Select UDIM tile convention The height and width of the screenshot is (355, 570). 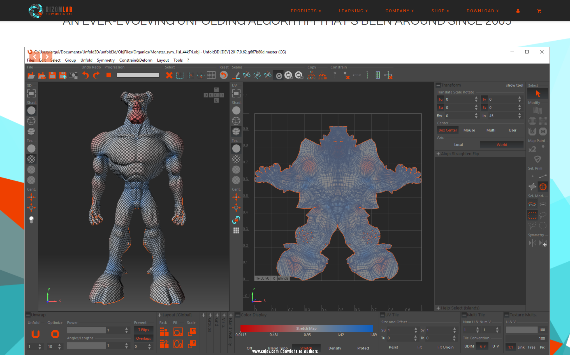(469, 346)
